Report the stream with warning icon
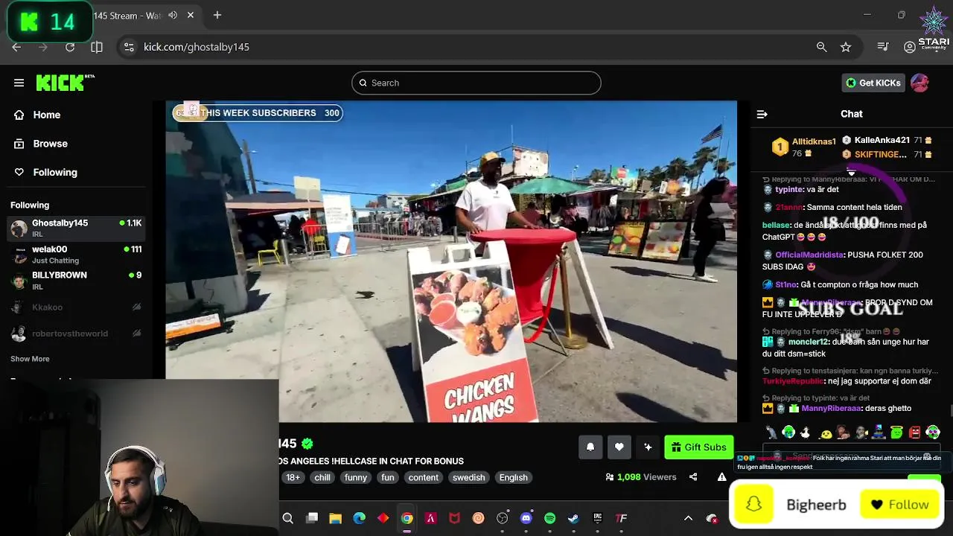Screen dimensions: 953x536 click(721, 477)
